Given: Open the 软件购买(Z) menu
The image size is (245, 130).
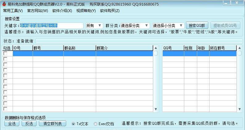Looking at the screenshot, I should [x=110, y=10].
